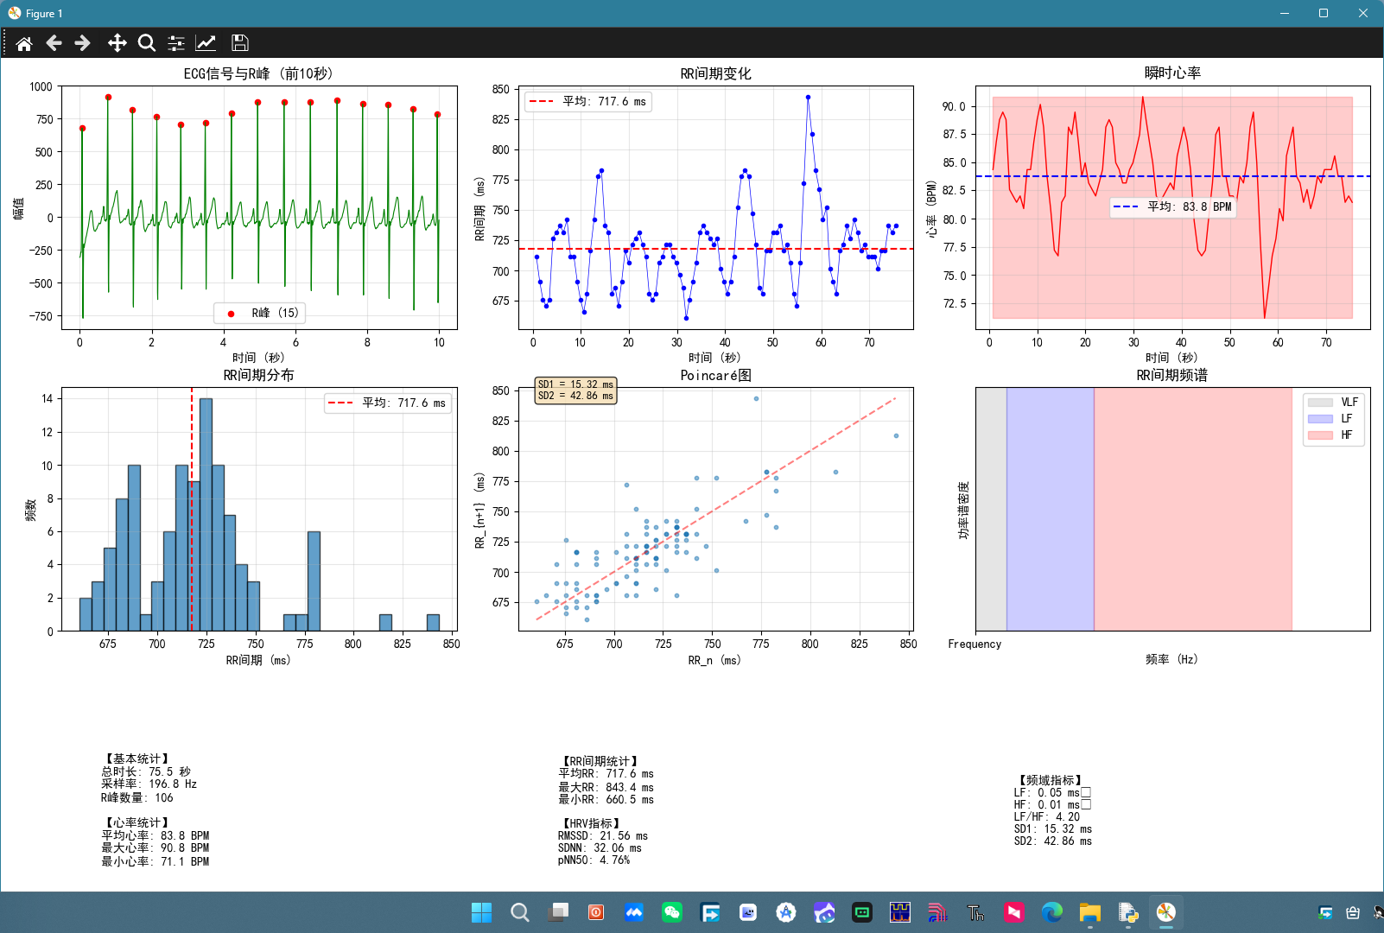
Task: Open WeChat from the taskbar
Action: click(x=672, y=912)
